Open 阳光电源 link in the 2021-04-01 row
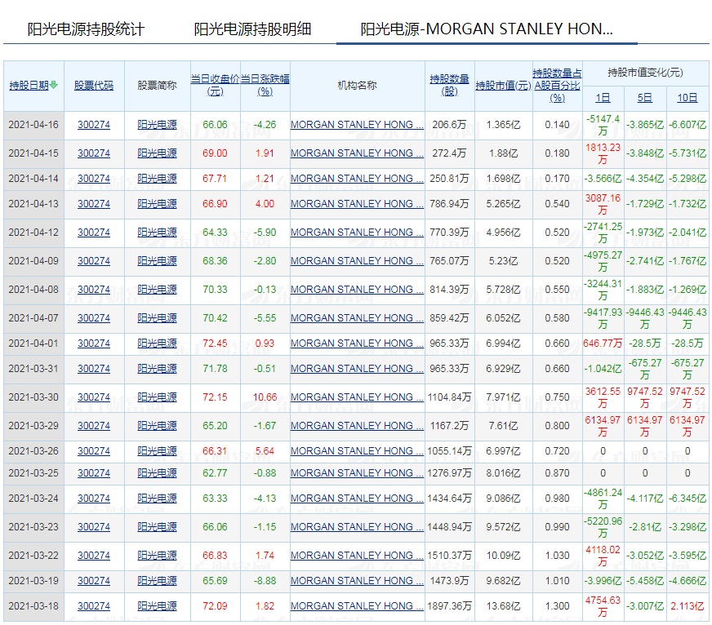The height and width of the screenshot is (625, 712). tap(157, 344)
